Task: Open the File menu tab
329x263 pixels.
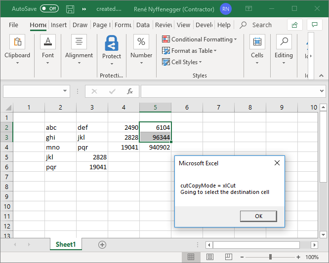Action: tap(13, 25)
